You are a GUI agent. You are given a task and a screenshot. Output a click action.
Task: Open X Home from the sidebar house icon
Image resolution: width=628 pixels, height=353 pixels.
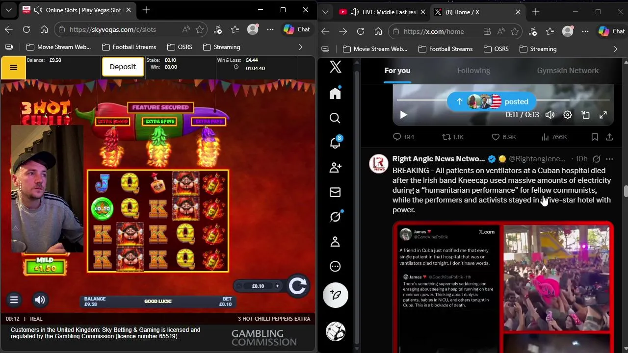(x=335, y=93)
